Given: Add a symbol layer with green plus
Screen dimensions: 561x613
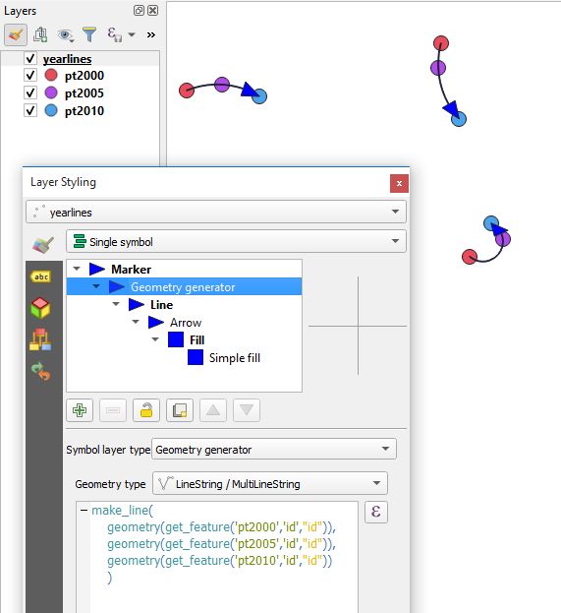Looking at the screenshot, I should coord(80,410).
